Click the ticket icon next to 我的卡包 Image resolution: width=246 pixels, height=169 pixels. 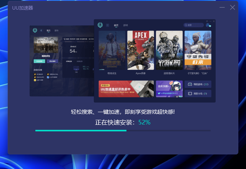(x=189, y=93)
